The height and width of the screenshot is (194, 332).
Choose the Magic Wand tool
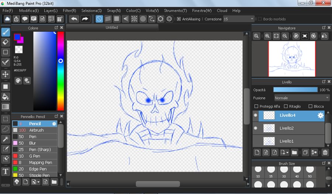point(6,139)
